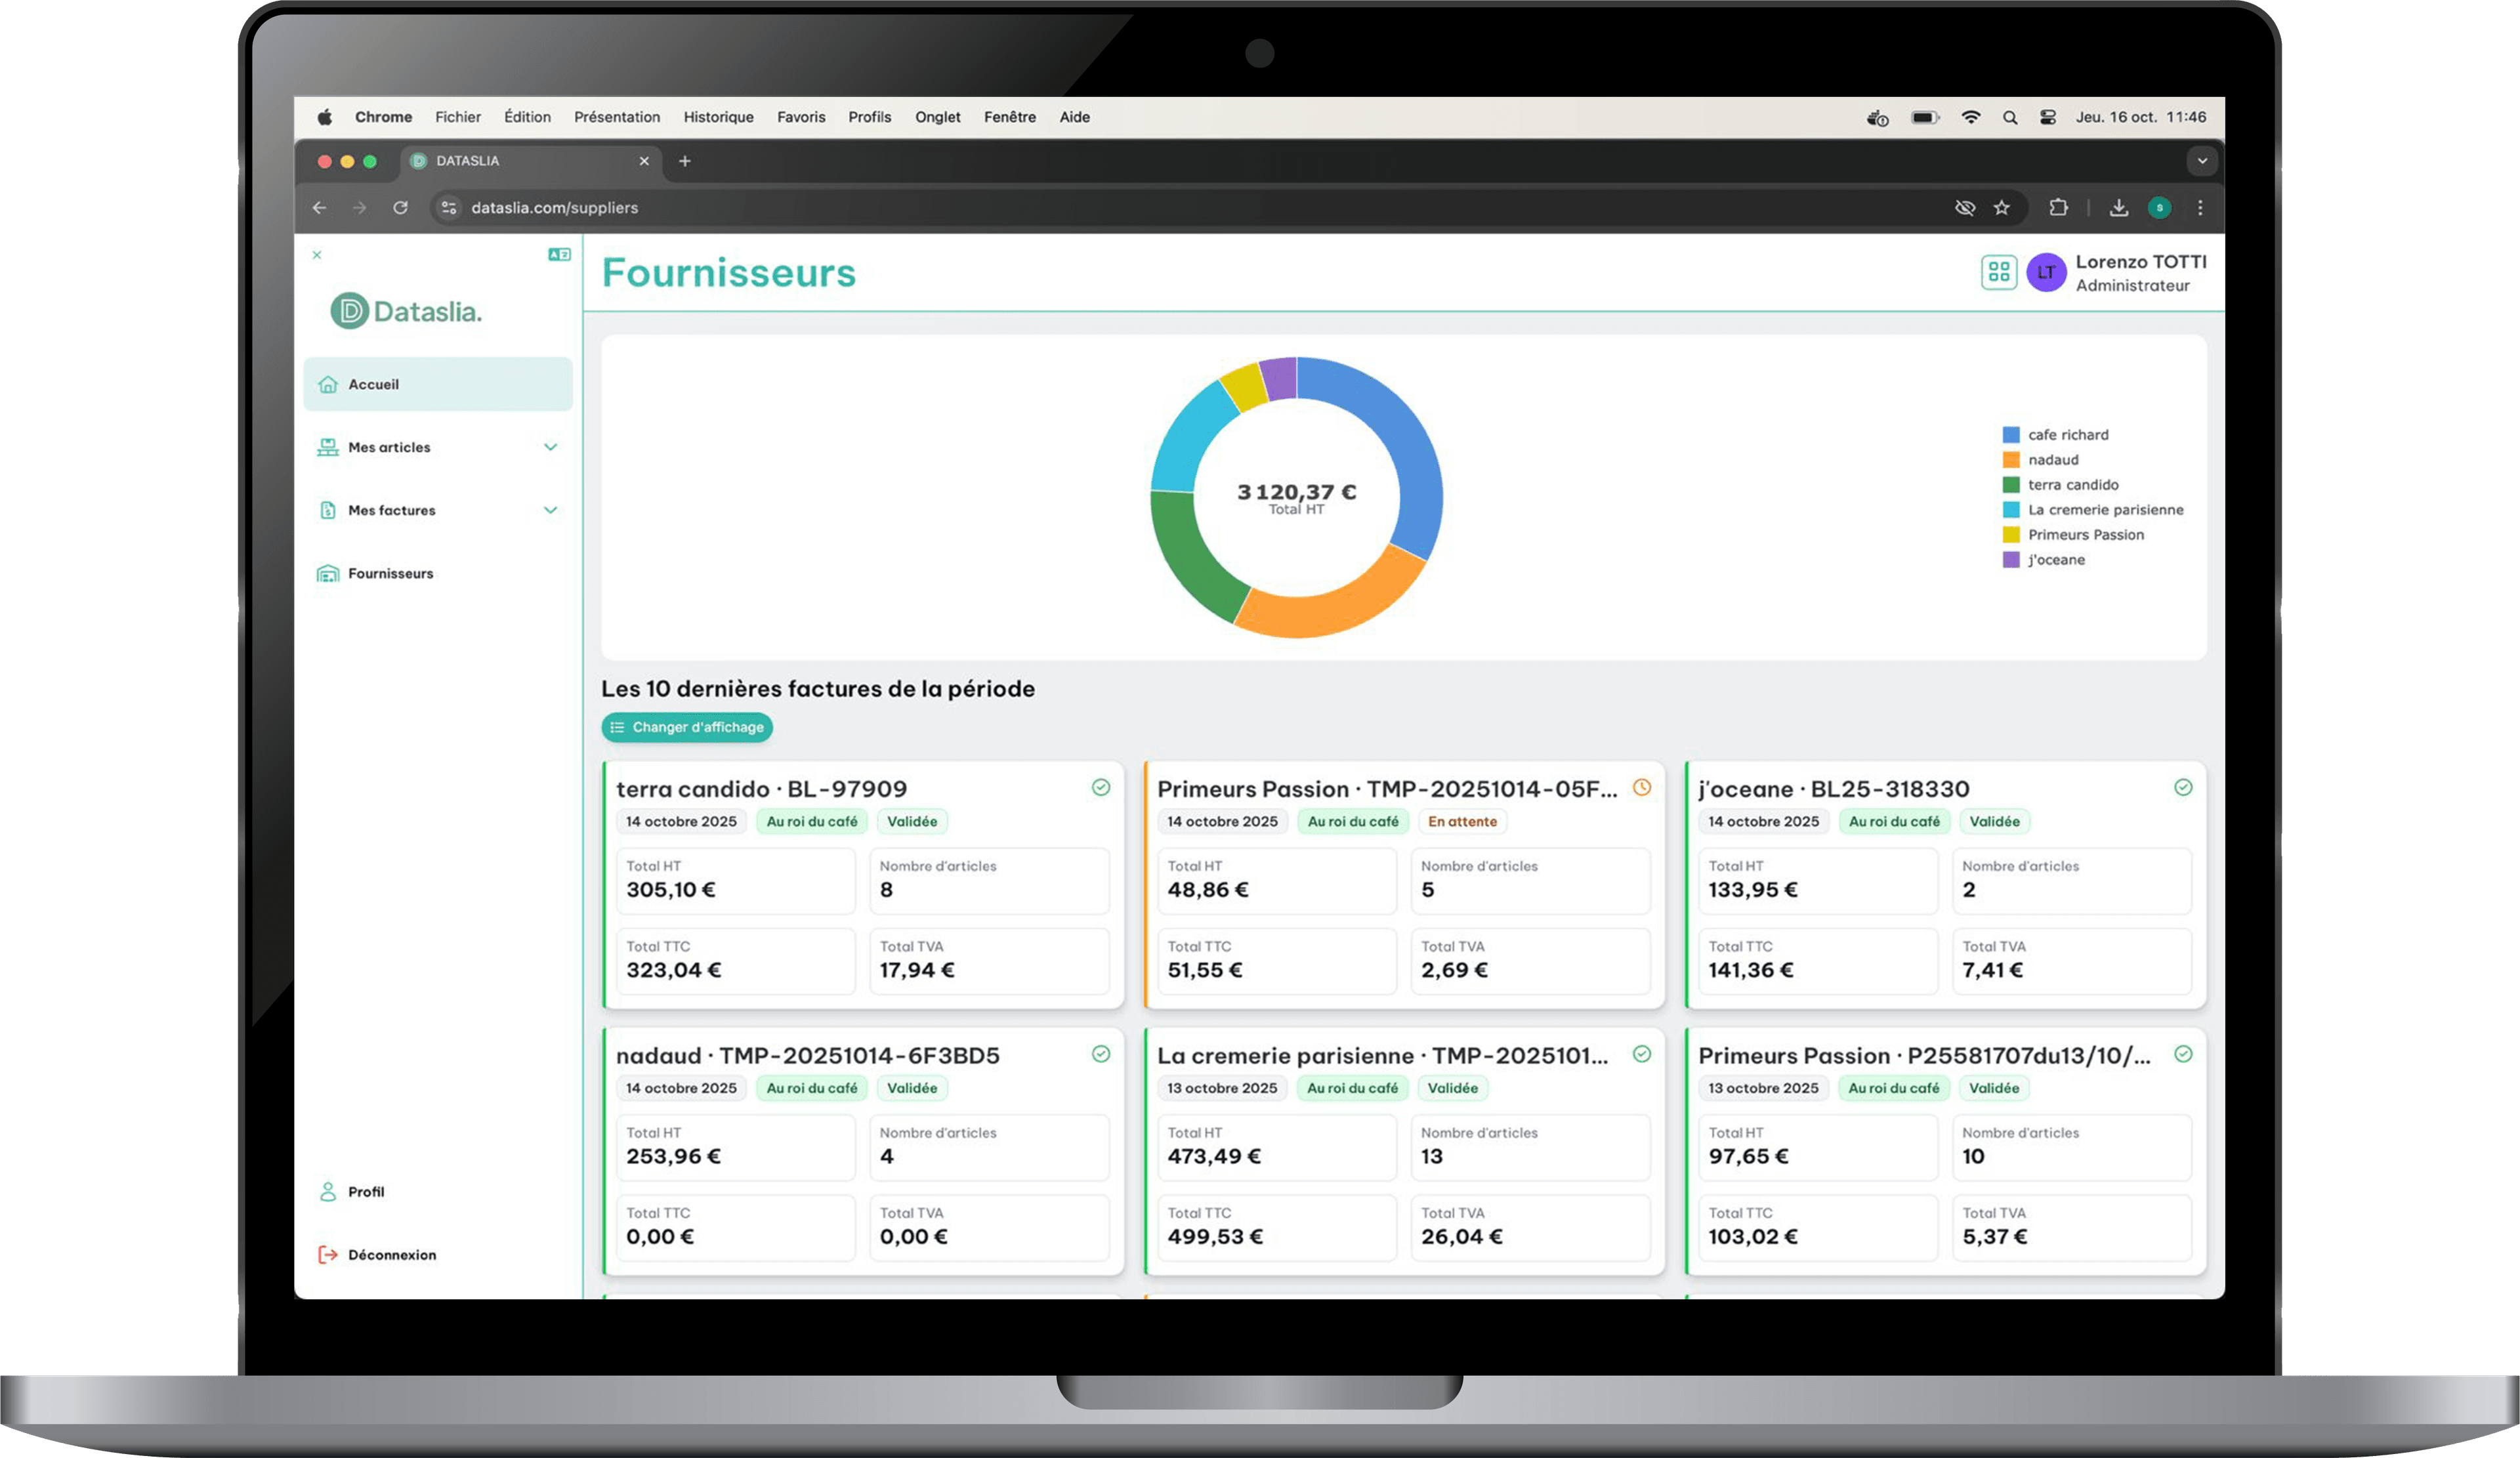
Task: Toggle nadaud series via orange legend swatch
Action: click(2011, 460)
